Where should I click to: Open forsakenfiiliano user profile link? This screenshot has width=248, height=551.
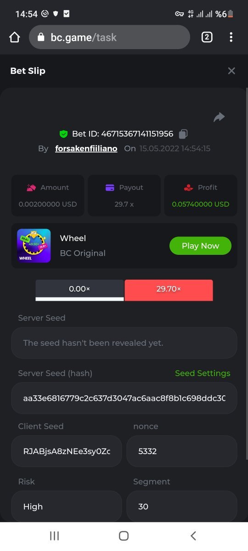click(86, 149)
